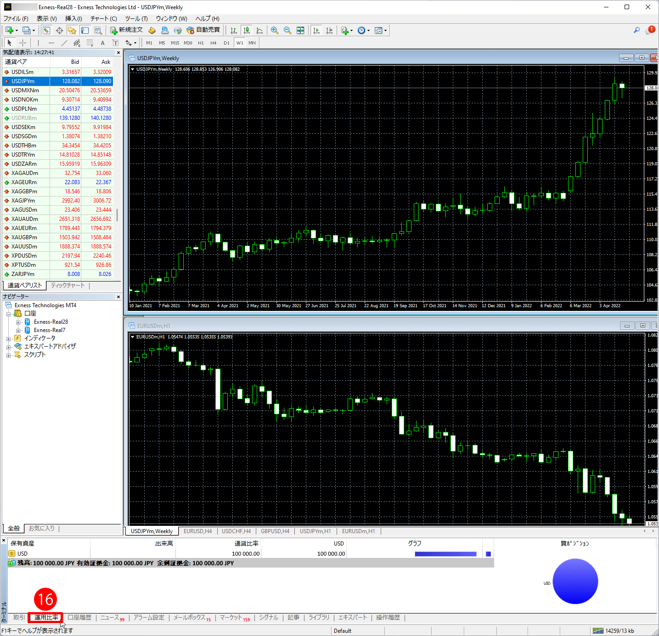Screen dimensions: 659x636
Task: Select the XAUUSDm row in market watch
Action: [24, 247]
